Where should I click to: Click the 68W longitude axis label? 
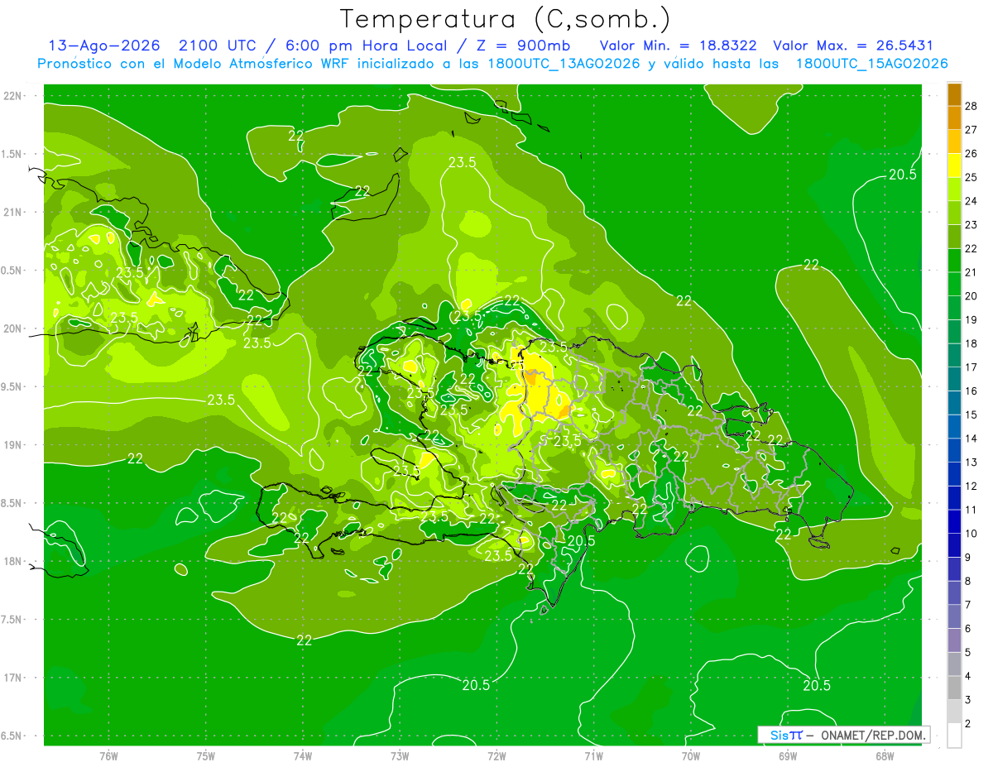(x=885, y=756)
